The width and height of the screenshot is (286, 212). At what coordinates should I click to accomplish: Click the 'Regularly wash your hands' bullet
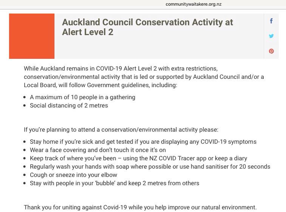[150, 166]
